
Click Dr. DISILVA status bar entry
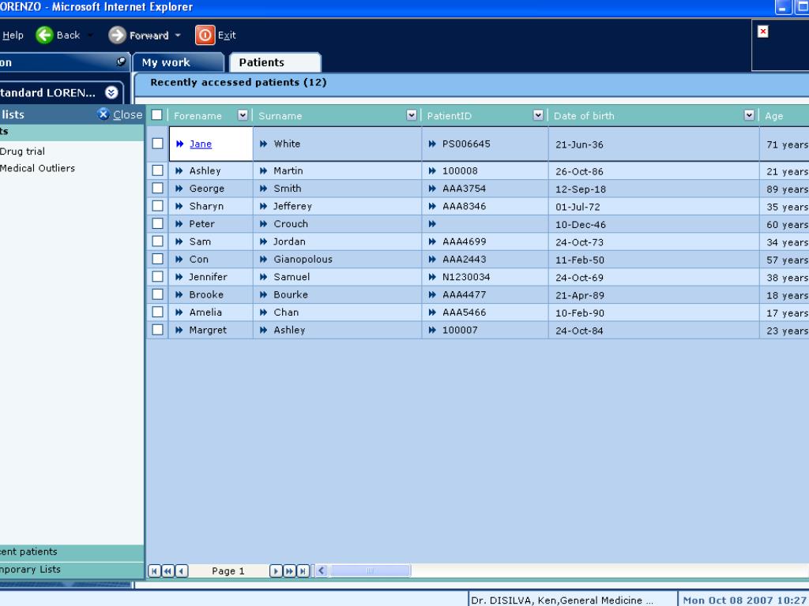tap(562, 600)
